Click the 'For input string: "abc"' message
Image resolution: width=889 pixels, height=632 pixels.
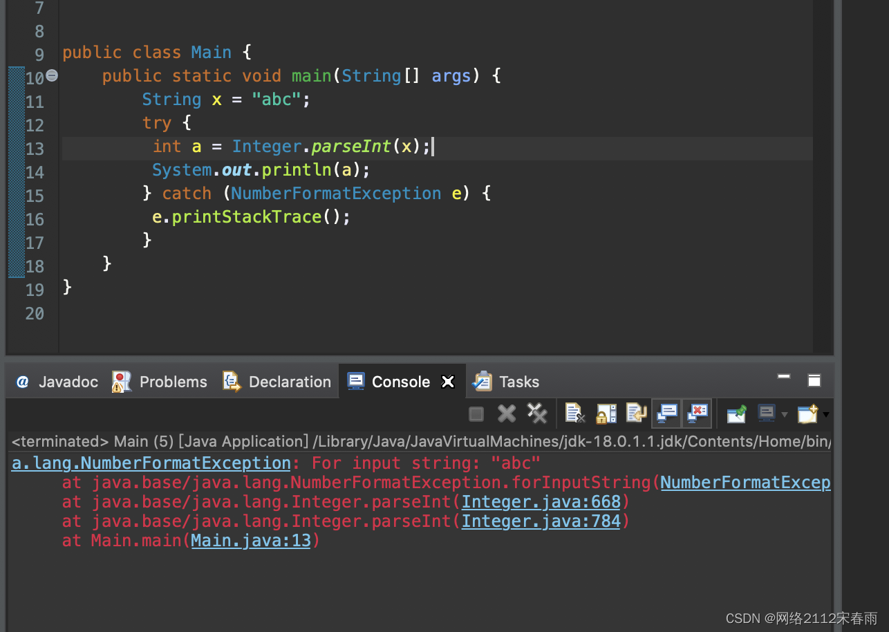(426, 463)
